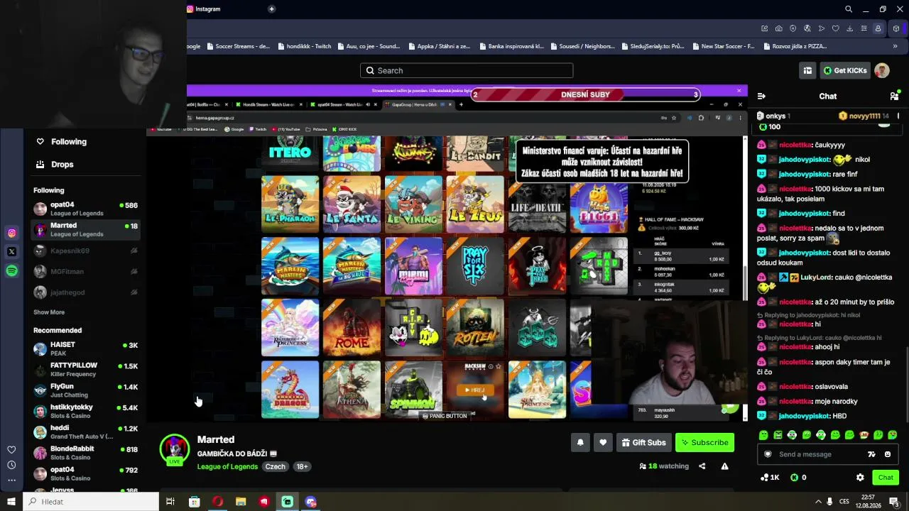The width and height of the screenshot is (909, 511).
Task: Close the purple streaming mode banner
Action: tap(739, 91)
